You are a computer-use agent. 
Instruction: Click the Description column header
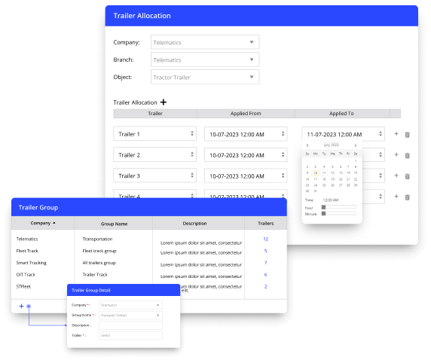tap(194, 223)
